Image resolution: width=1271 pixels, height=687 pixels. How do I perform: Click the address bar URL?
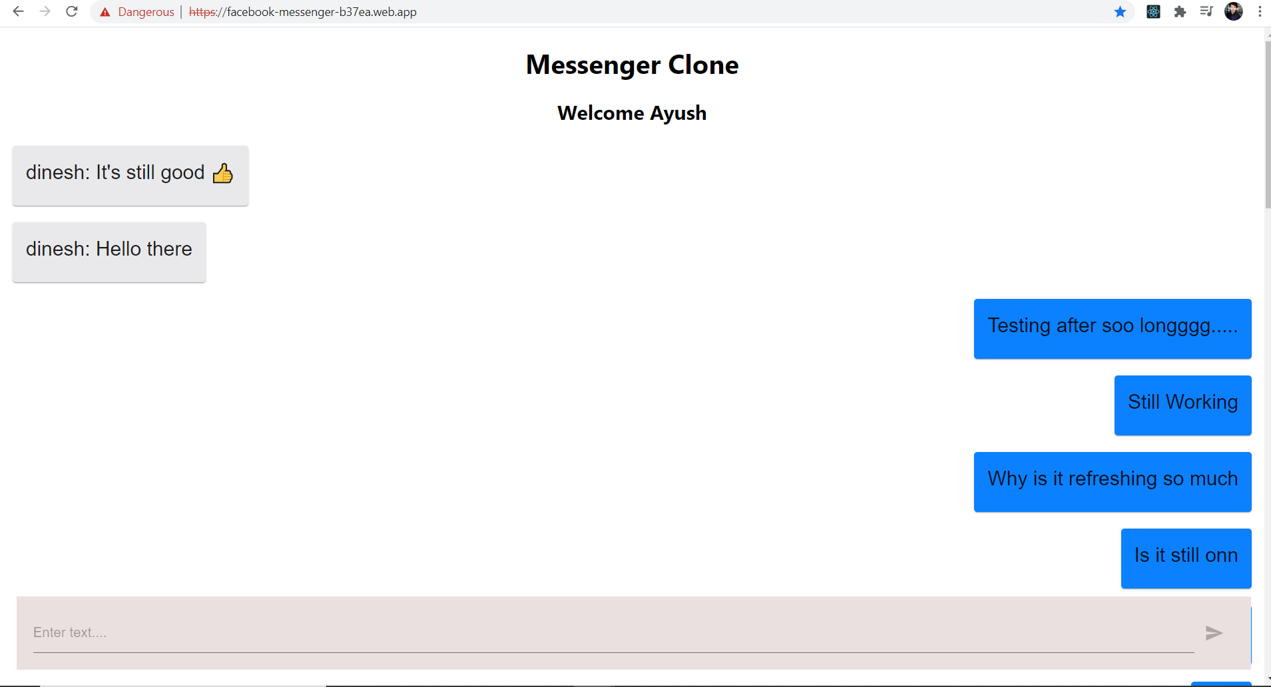point(303,12)
